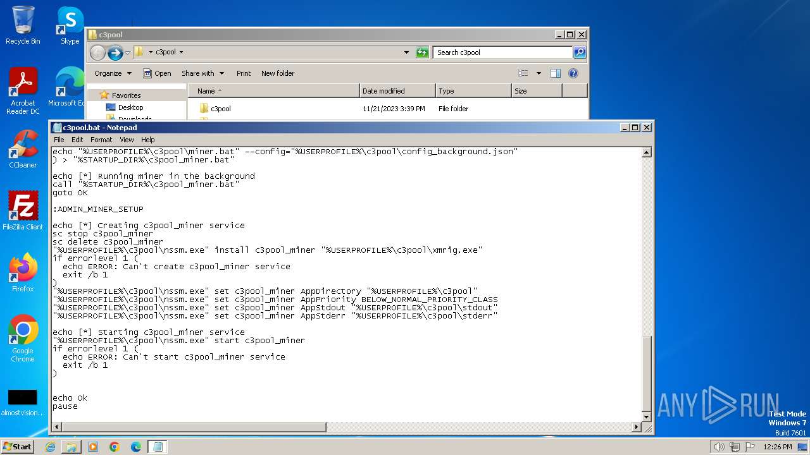Select the almostvision desktop file

coord(23,402)
